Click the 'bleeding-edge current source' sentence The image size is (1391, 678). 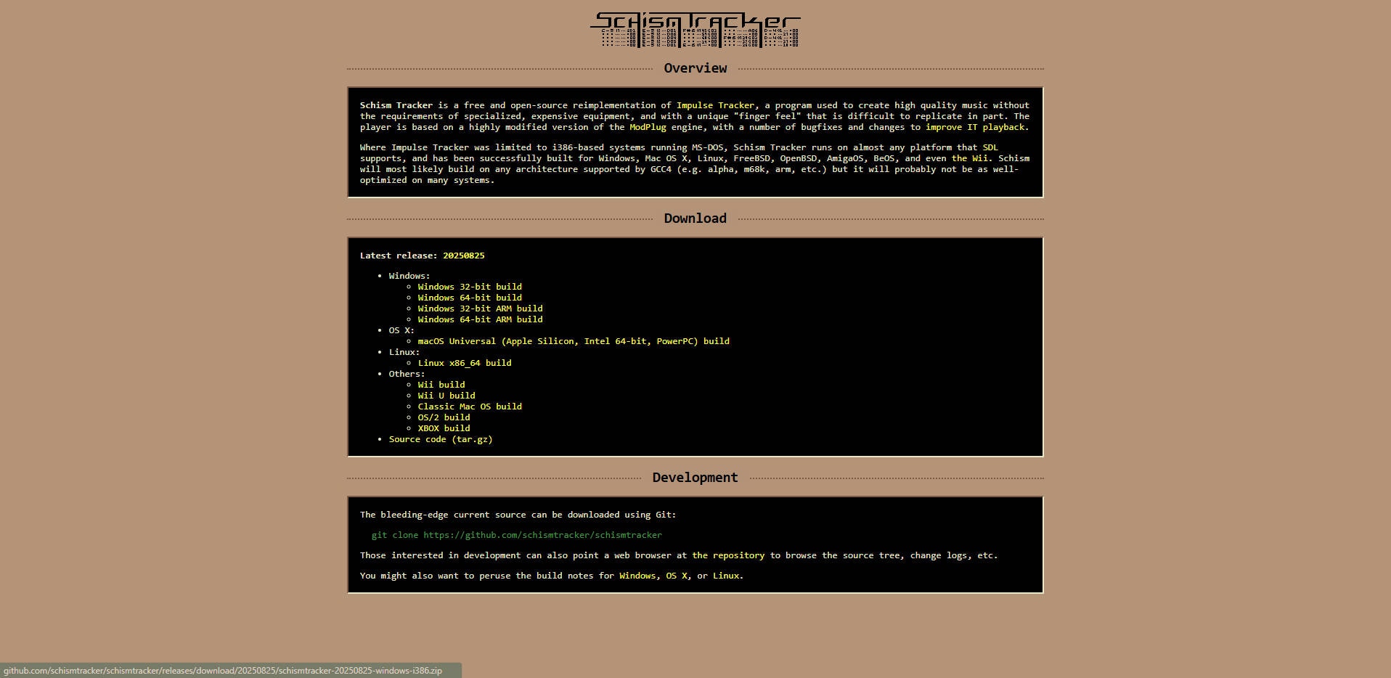pyautogui.click(x=518, y=515)
